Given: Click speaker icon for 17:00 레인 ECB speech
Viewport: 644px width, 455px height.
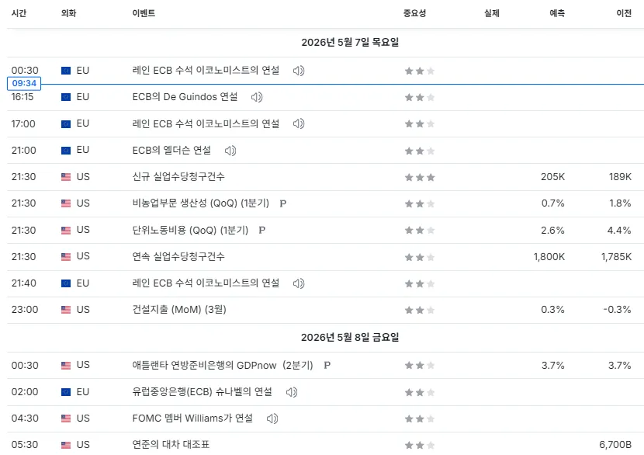Looking at the screenshot, I should tap(299, 123).
